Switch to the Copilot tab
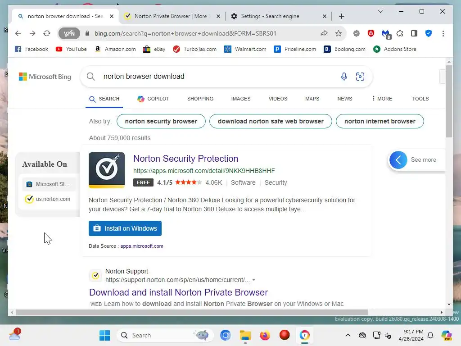This screenshot has width=461, height=346. point(153,99)
